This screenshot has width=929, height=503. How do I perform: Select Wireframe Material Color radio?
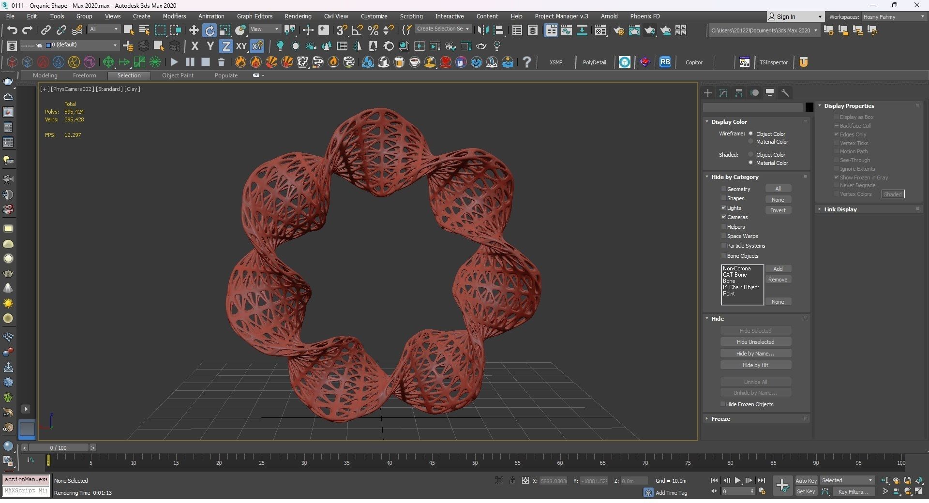tap(751, 142)
